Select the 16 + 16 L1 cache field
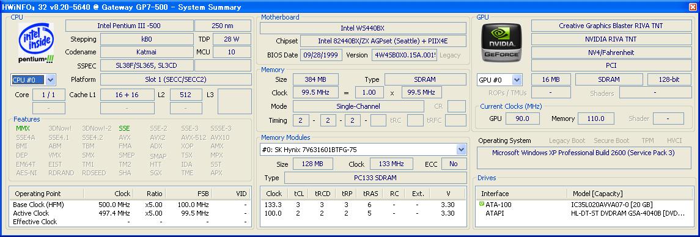The height and width of the screenshot is (237, 700). click(127, 95)
